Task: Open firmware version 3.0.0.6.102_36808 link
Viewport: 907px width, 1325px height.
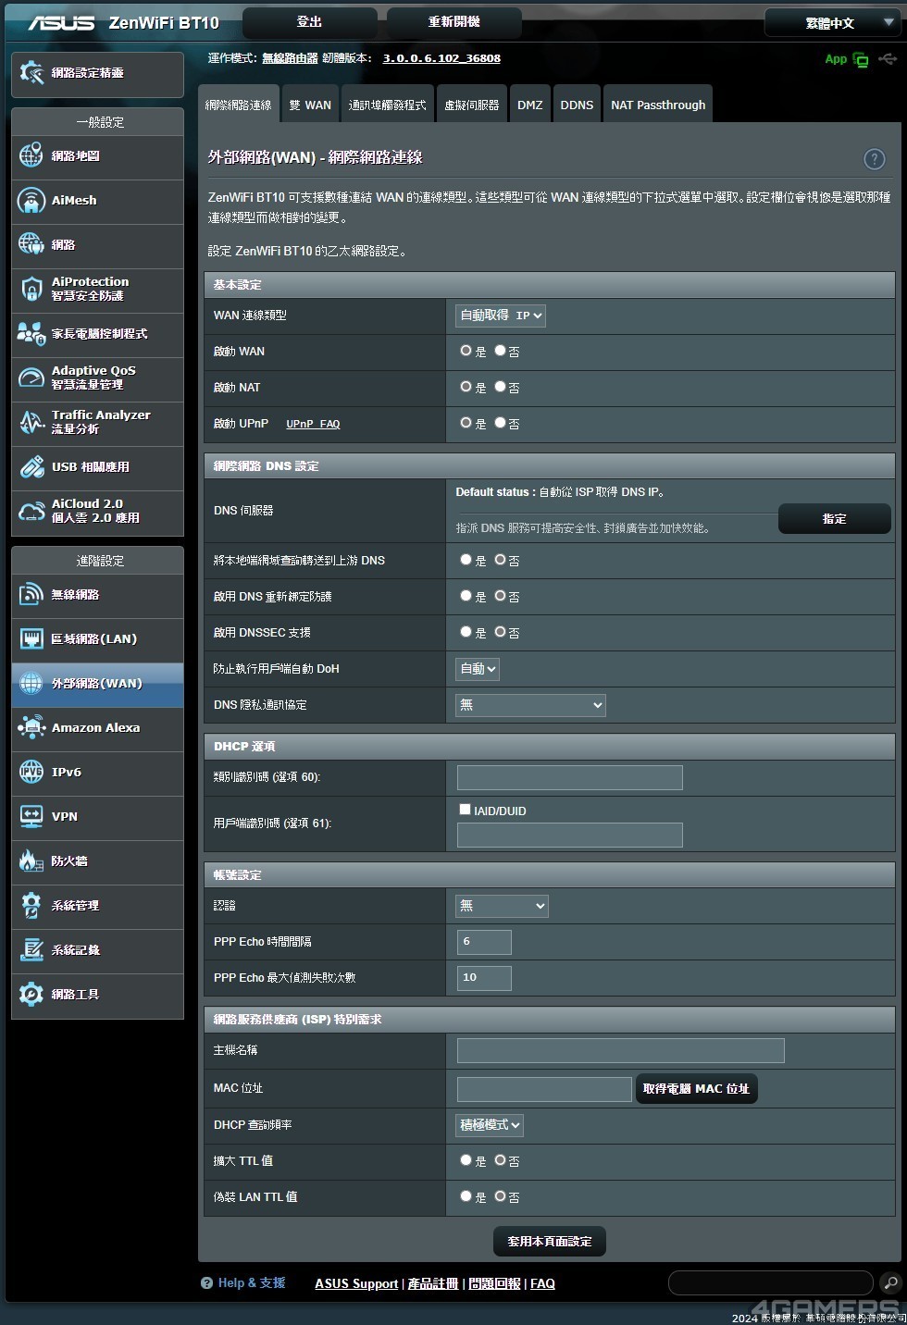Action: click(441, 58)
